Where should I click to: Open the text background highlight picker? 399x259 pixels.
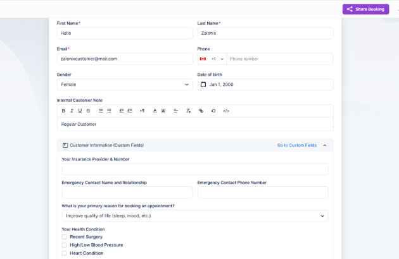163,111
